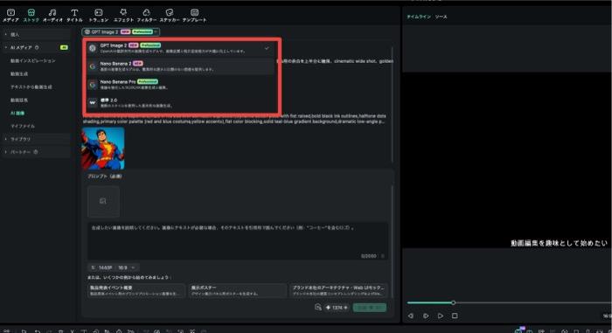The height and width of the screenshot is (333, 612).
Task: Click the history icon left of credits
Action: (x=317, y=308)
